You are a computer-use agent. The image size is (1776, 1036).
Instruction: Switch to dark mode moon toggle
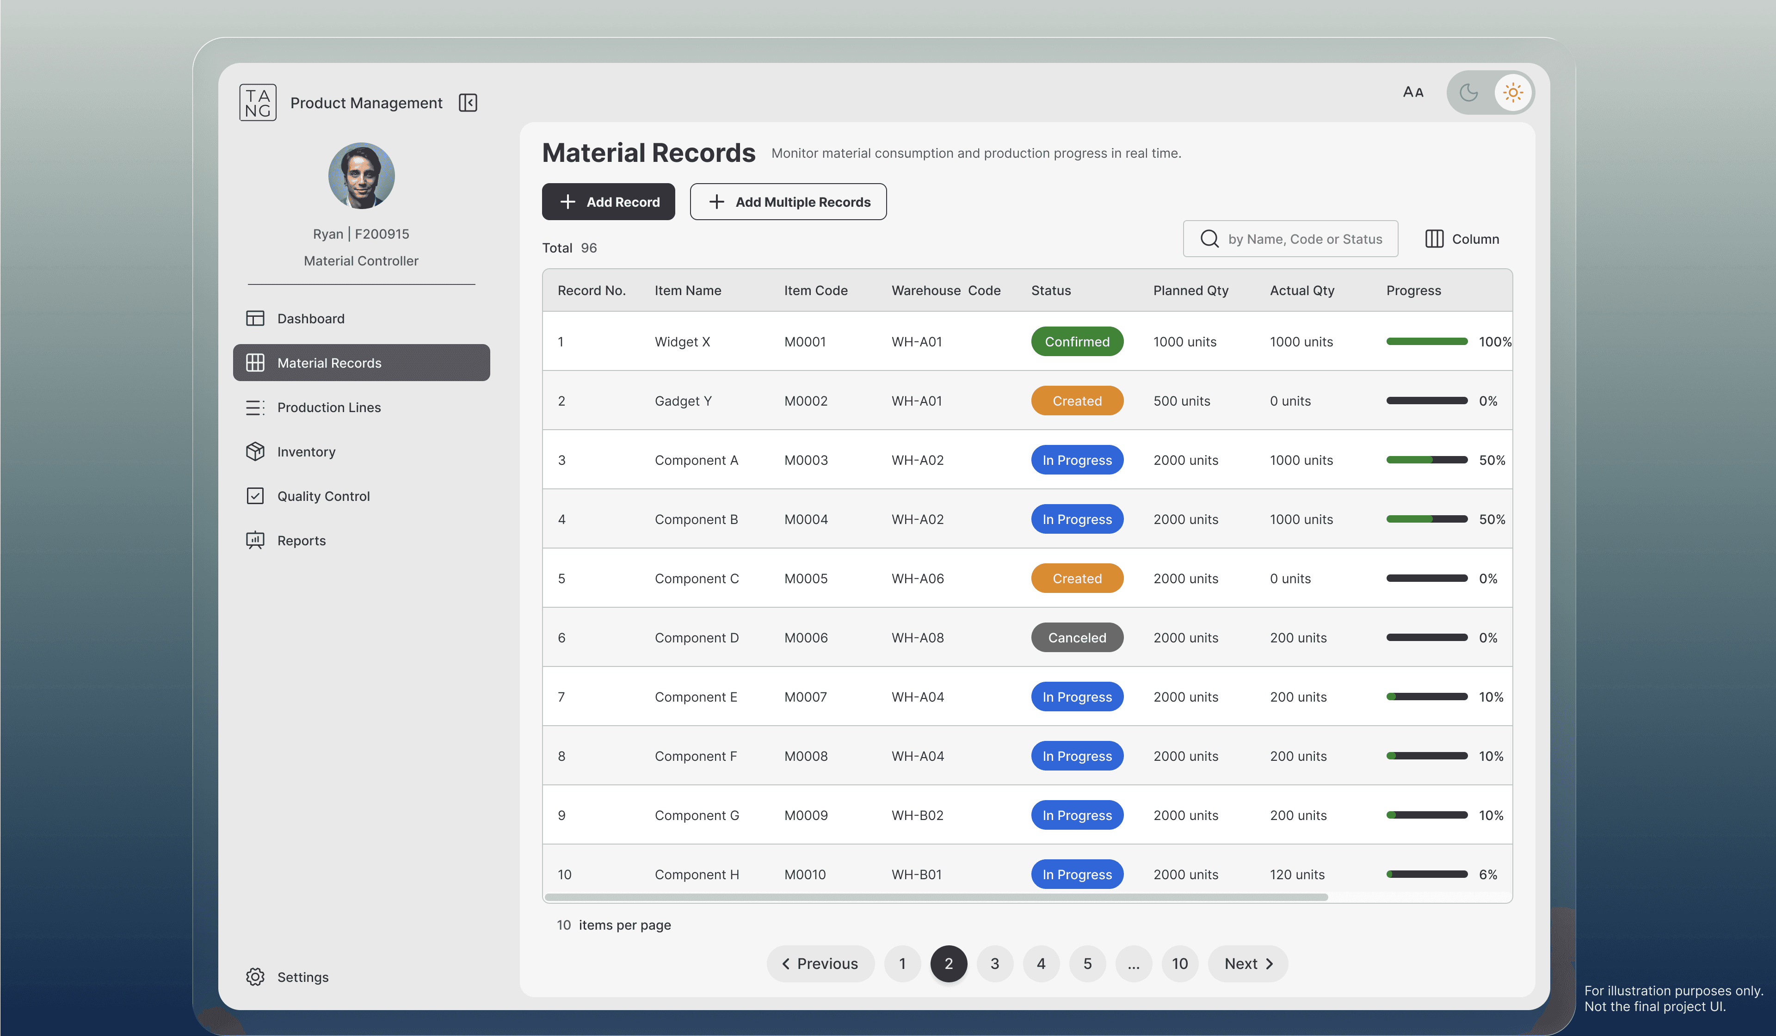coord(1469,92)
